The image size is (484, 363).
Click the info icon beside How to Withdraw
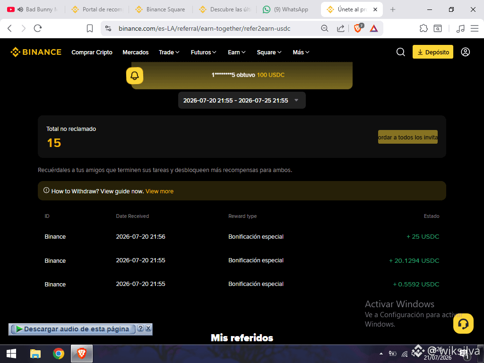pos(46,190)
